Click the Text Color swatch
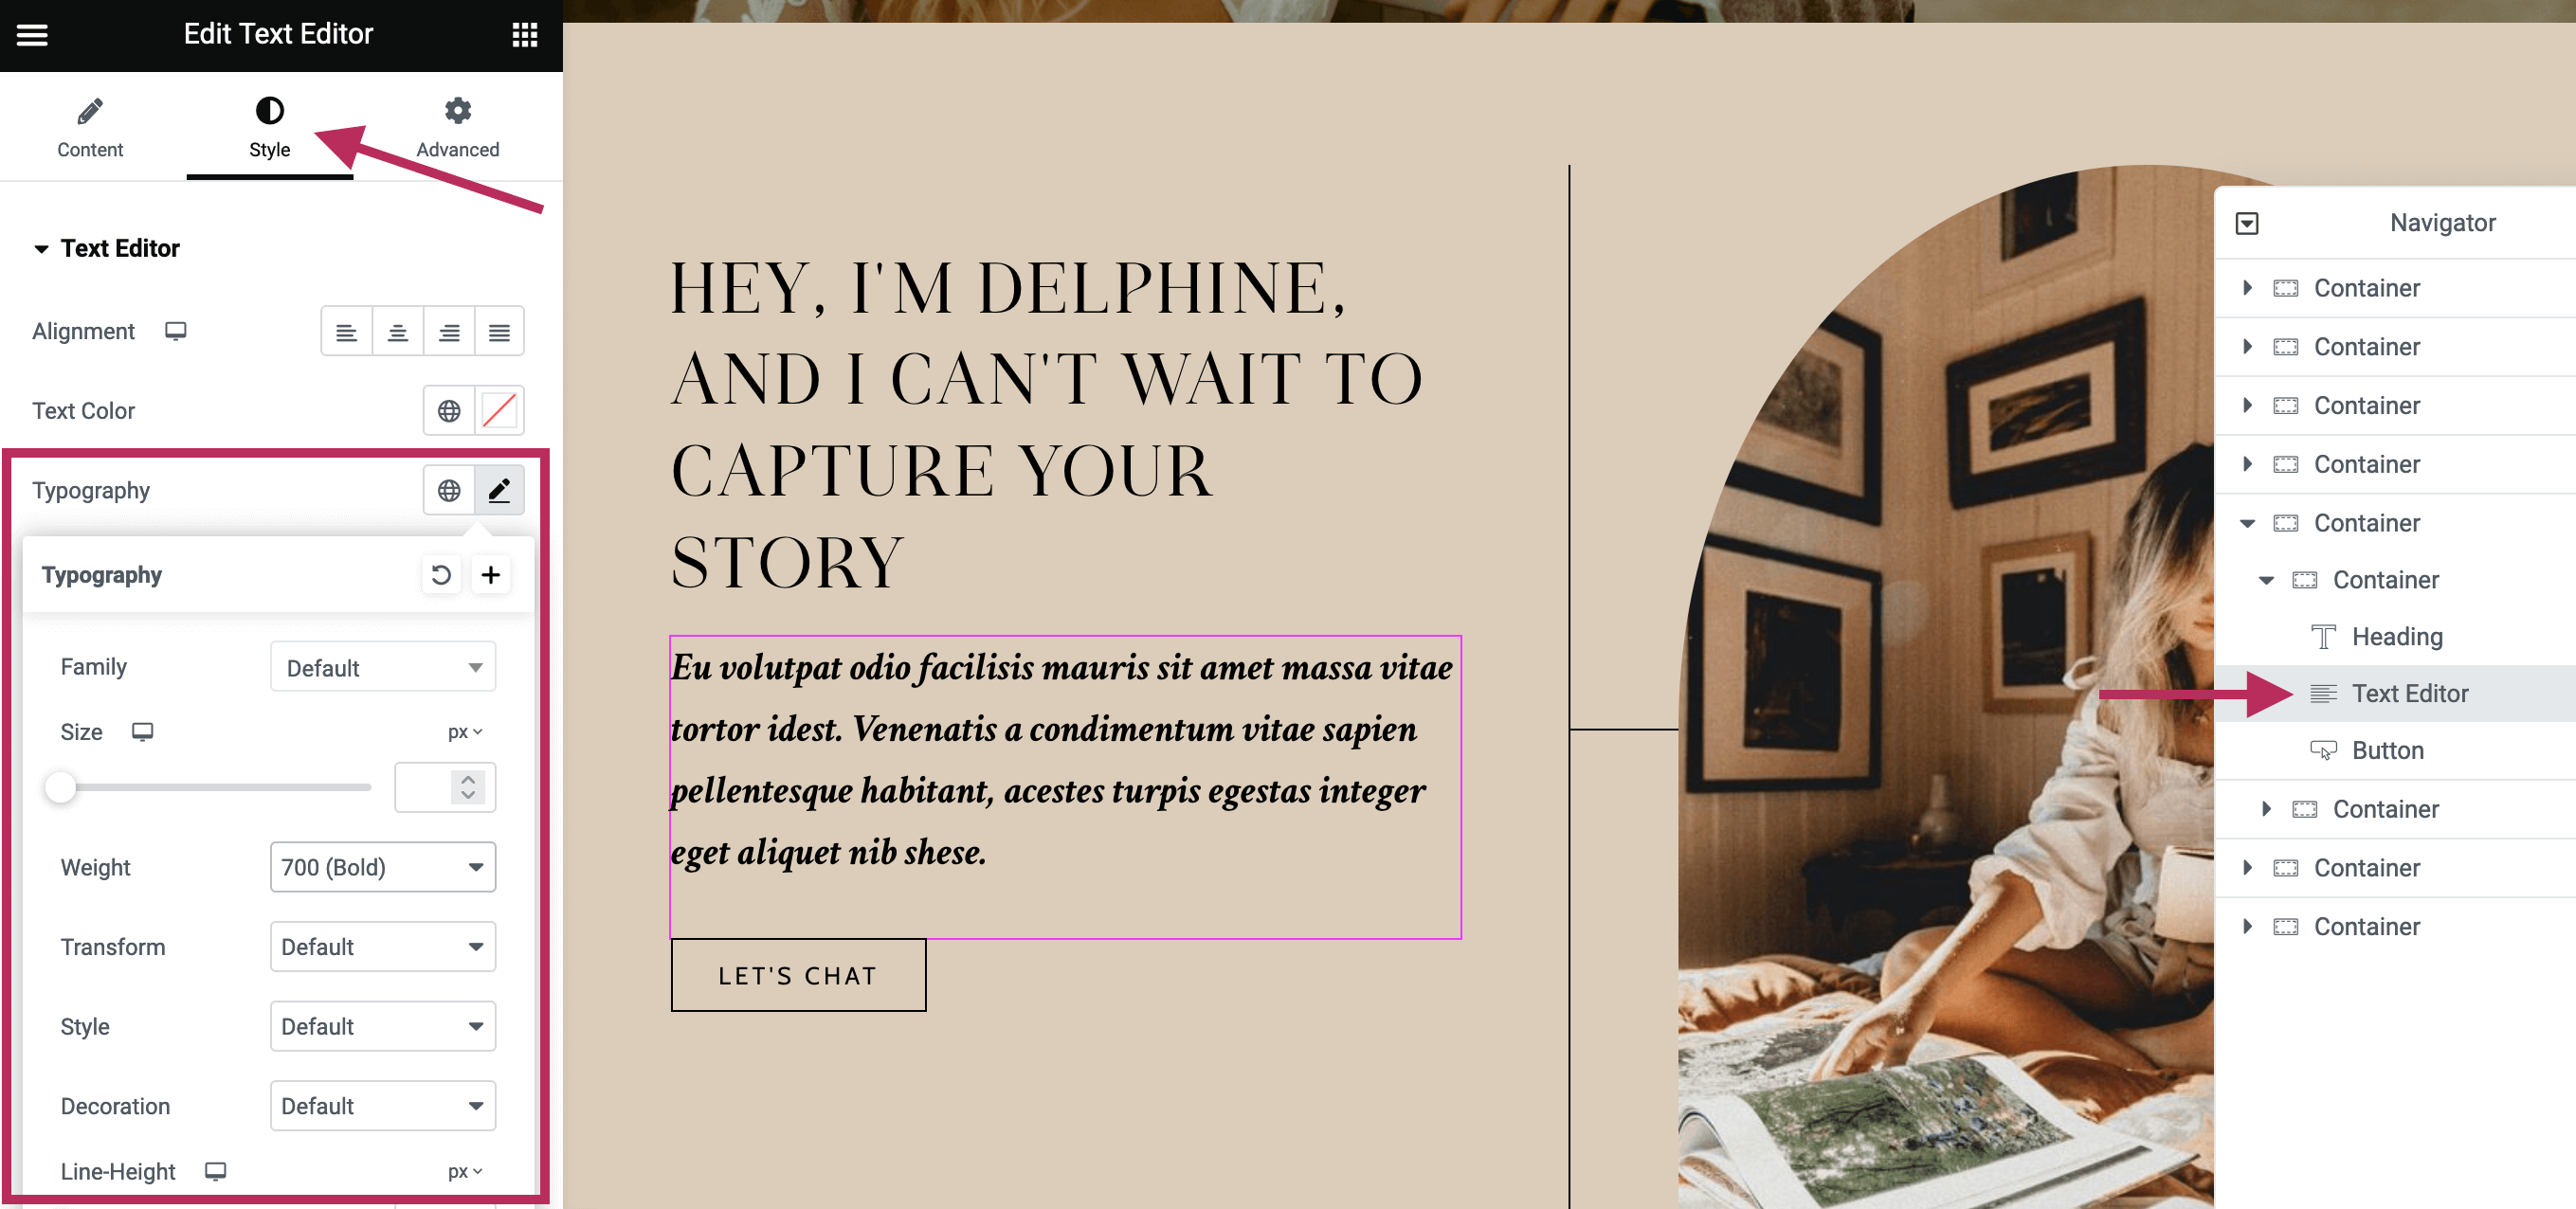2576x1209 pixels. (x=499, y=410)
